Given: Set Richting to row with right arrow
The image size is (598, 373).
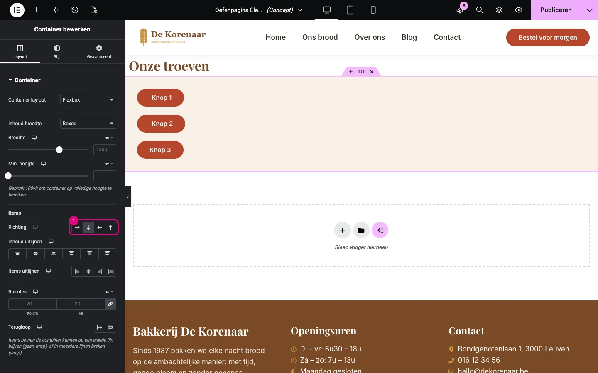Looking at the screenshot, I should 77,228.
